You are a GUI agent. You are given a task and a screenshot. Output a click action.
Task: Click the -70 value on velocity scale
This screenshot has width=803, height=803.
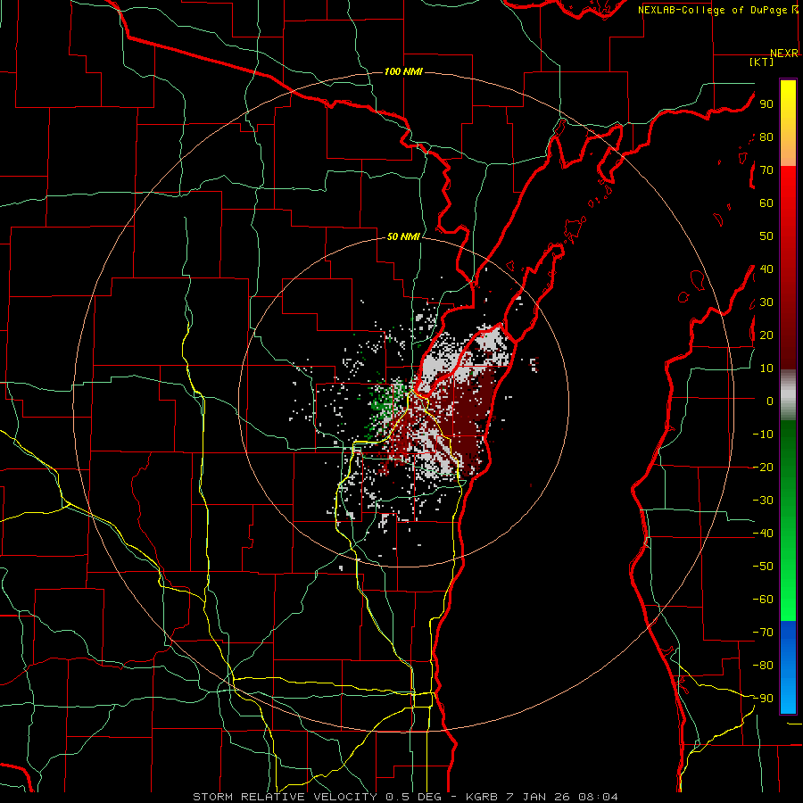763,633
